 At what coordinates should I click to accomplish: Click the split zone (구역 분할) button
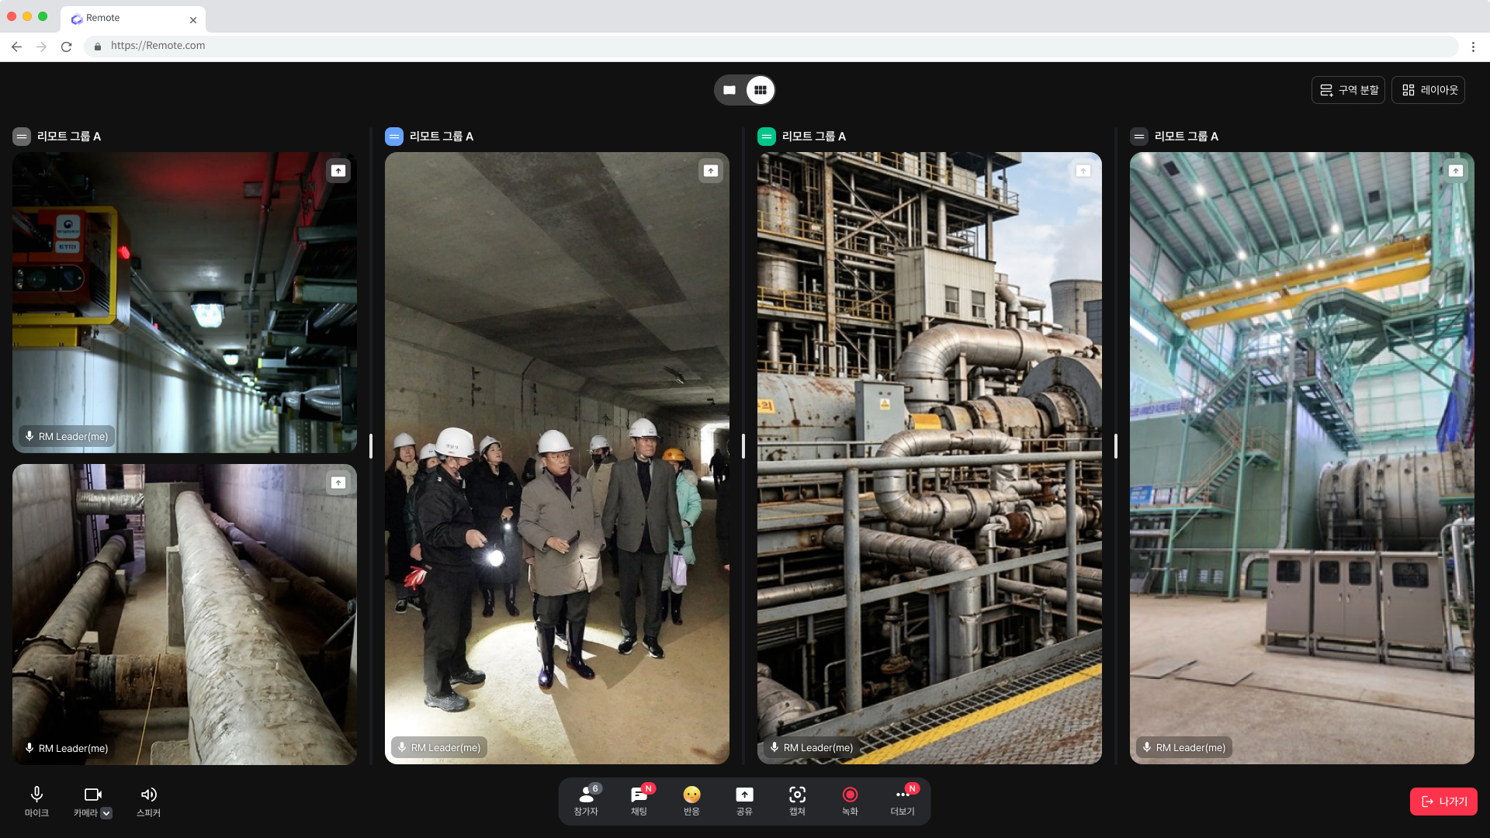tap(1349, 90)
